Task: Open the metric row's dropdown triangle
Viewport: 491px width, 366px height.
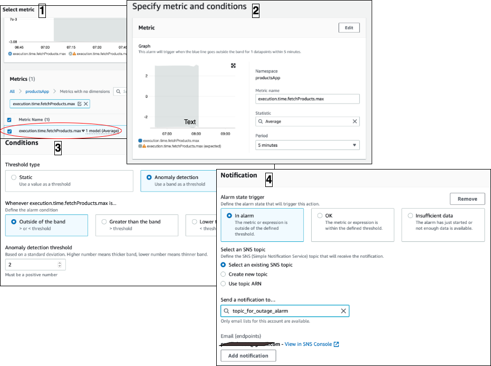Action: pos(83,131)
